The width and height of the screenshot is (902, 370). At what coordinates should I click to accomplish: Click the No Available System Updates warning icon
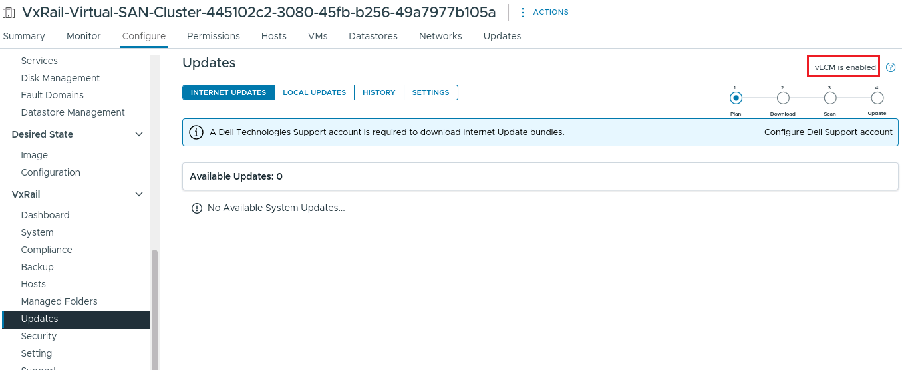pyautogui.click(x=196, y=208)
